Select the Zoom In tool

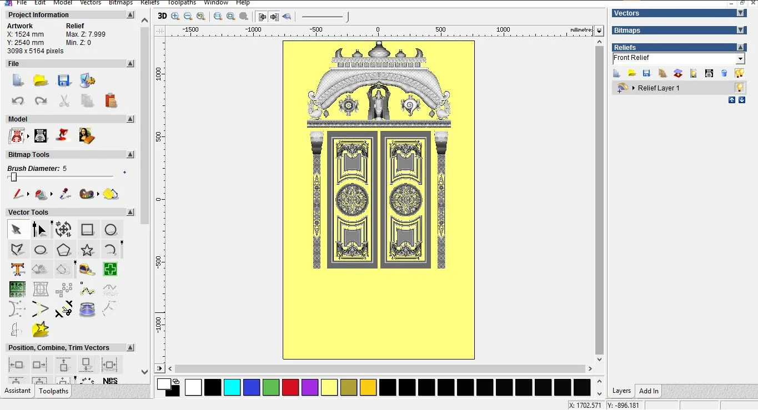pos(175,16)
